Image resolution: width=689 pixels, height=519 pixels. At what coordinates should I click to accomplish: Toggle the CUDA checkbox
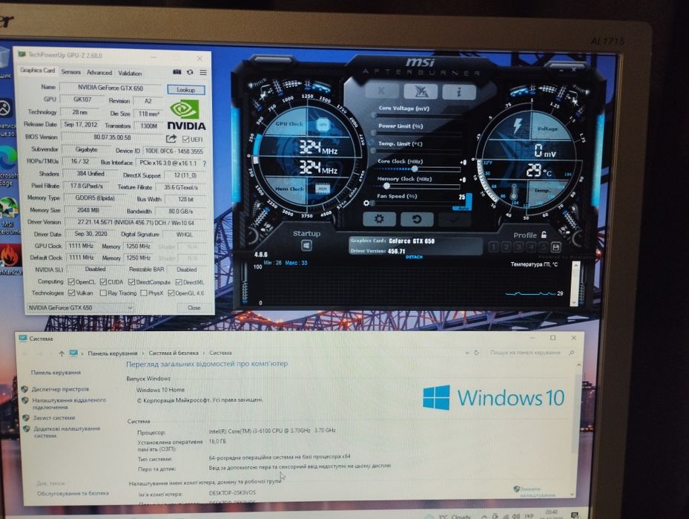pos(103,282)
